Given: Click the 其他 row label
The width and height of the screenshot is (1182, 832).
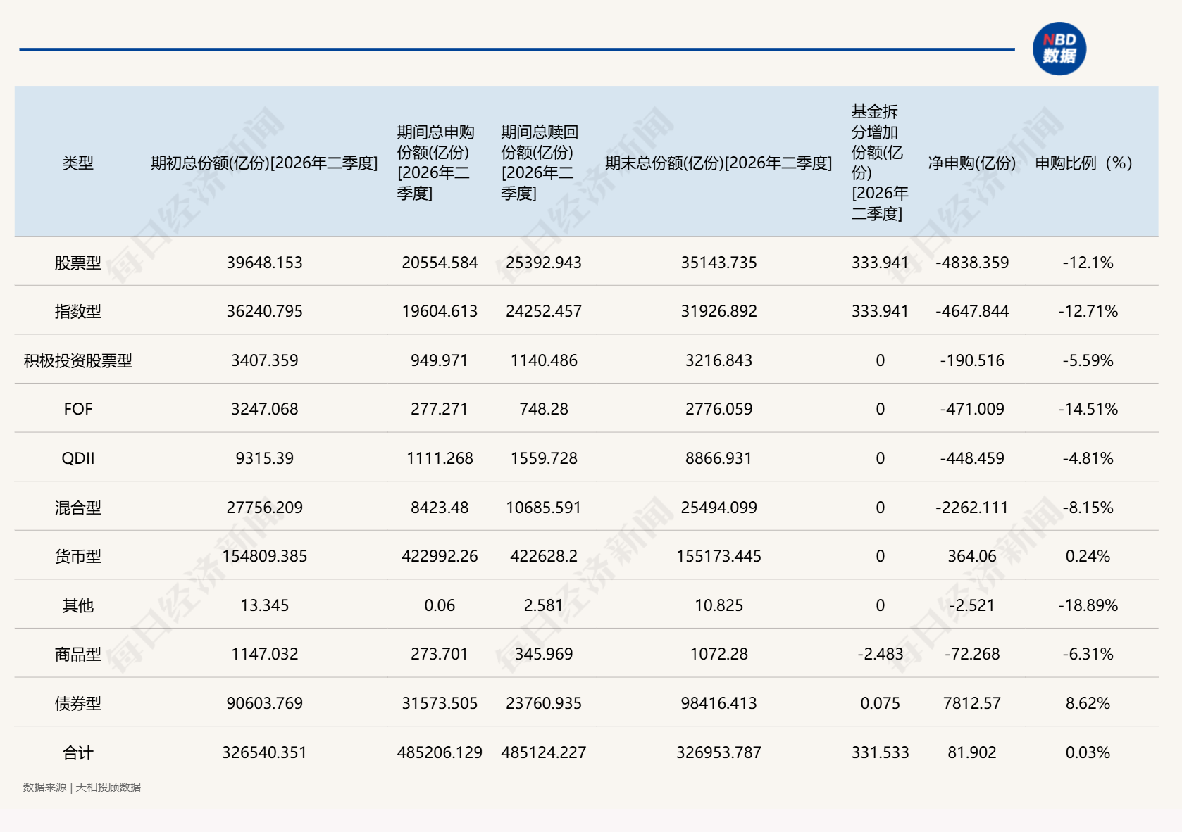Looking at the screenshot, I should (x=78, y=605).
